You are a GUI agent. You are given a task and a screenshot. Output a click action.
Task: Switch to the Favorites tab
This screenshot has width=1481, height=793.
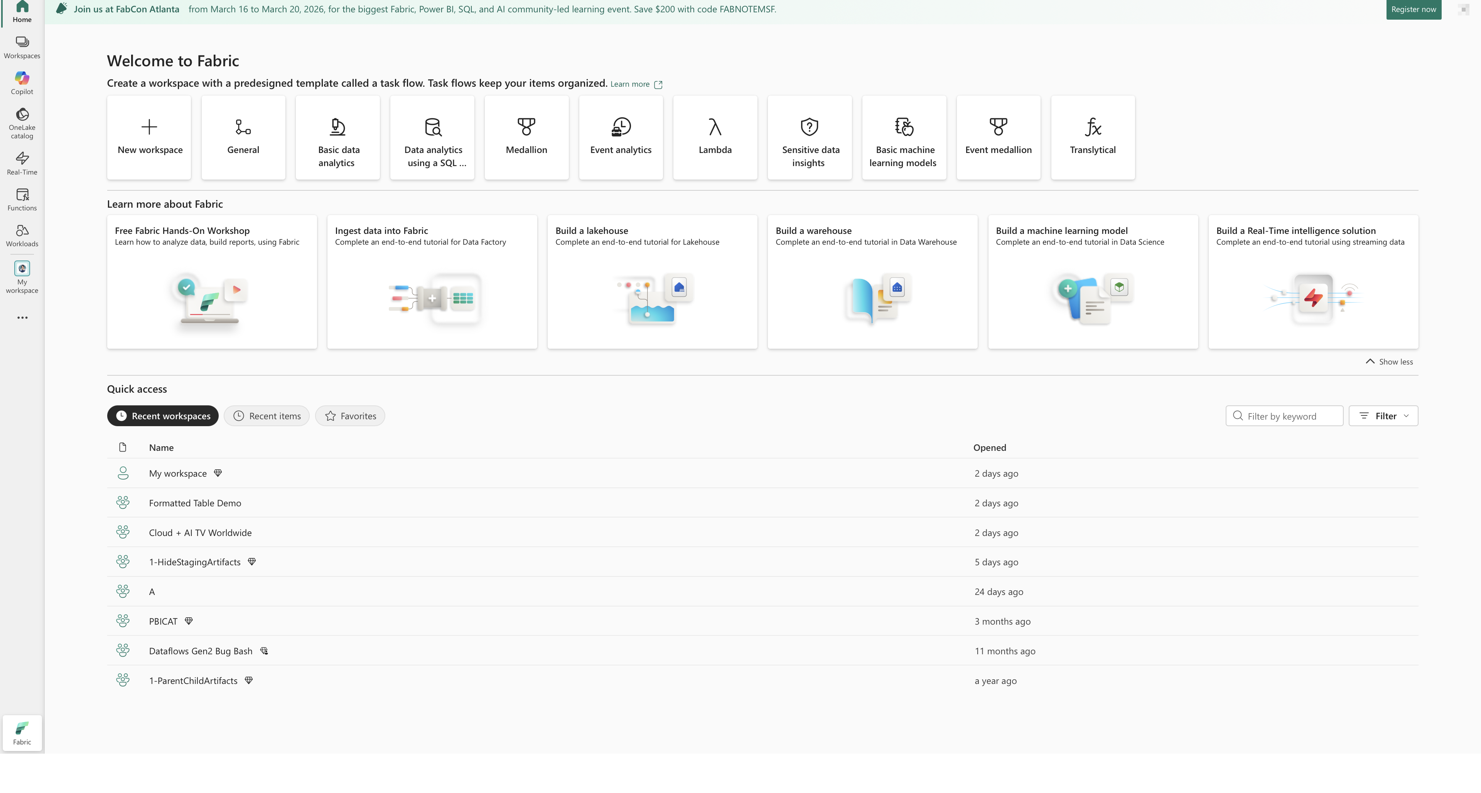[x=350, y=416]
